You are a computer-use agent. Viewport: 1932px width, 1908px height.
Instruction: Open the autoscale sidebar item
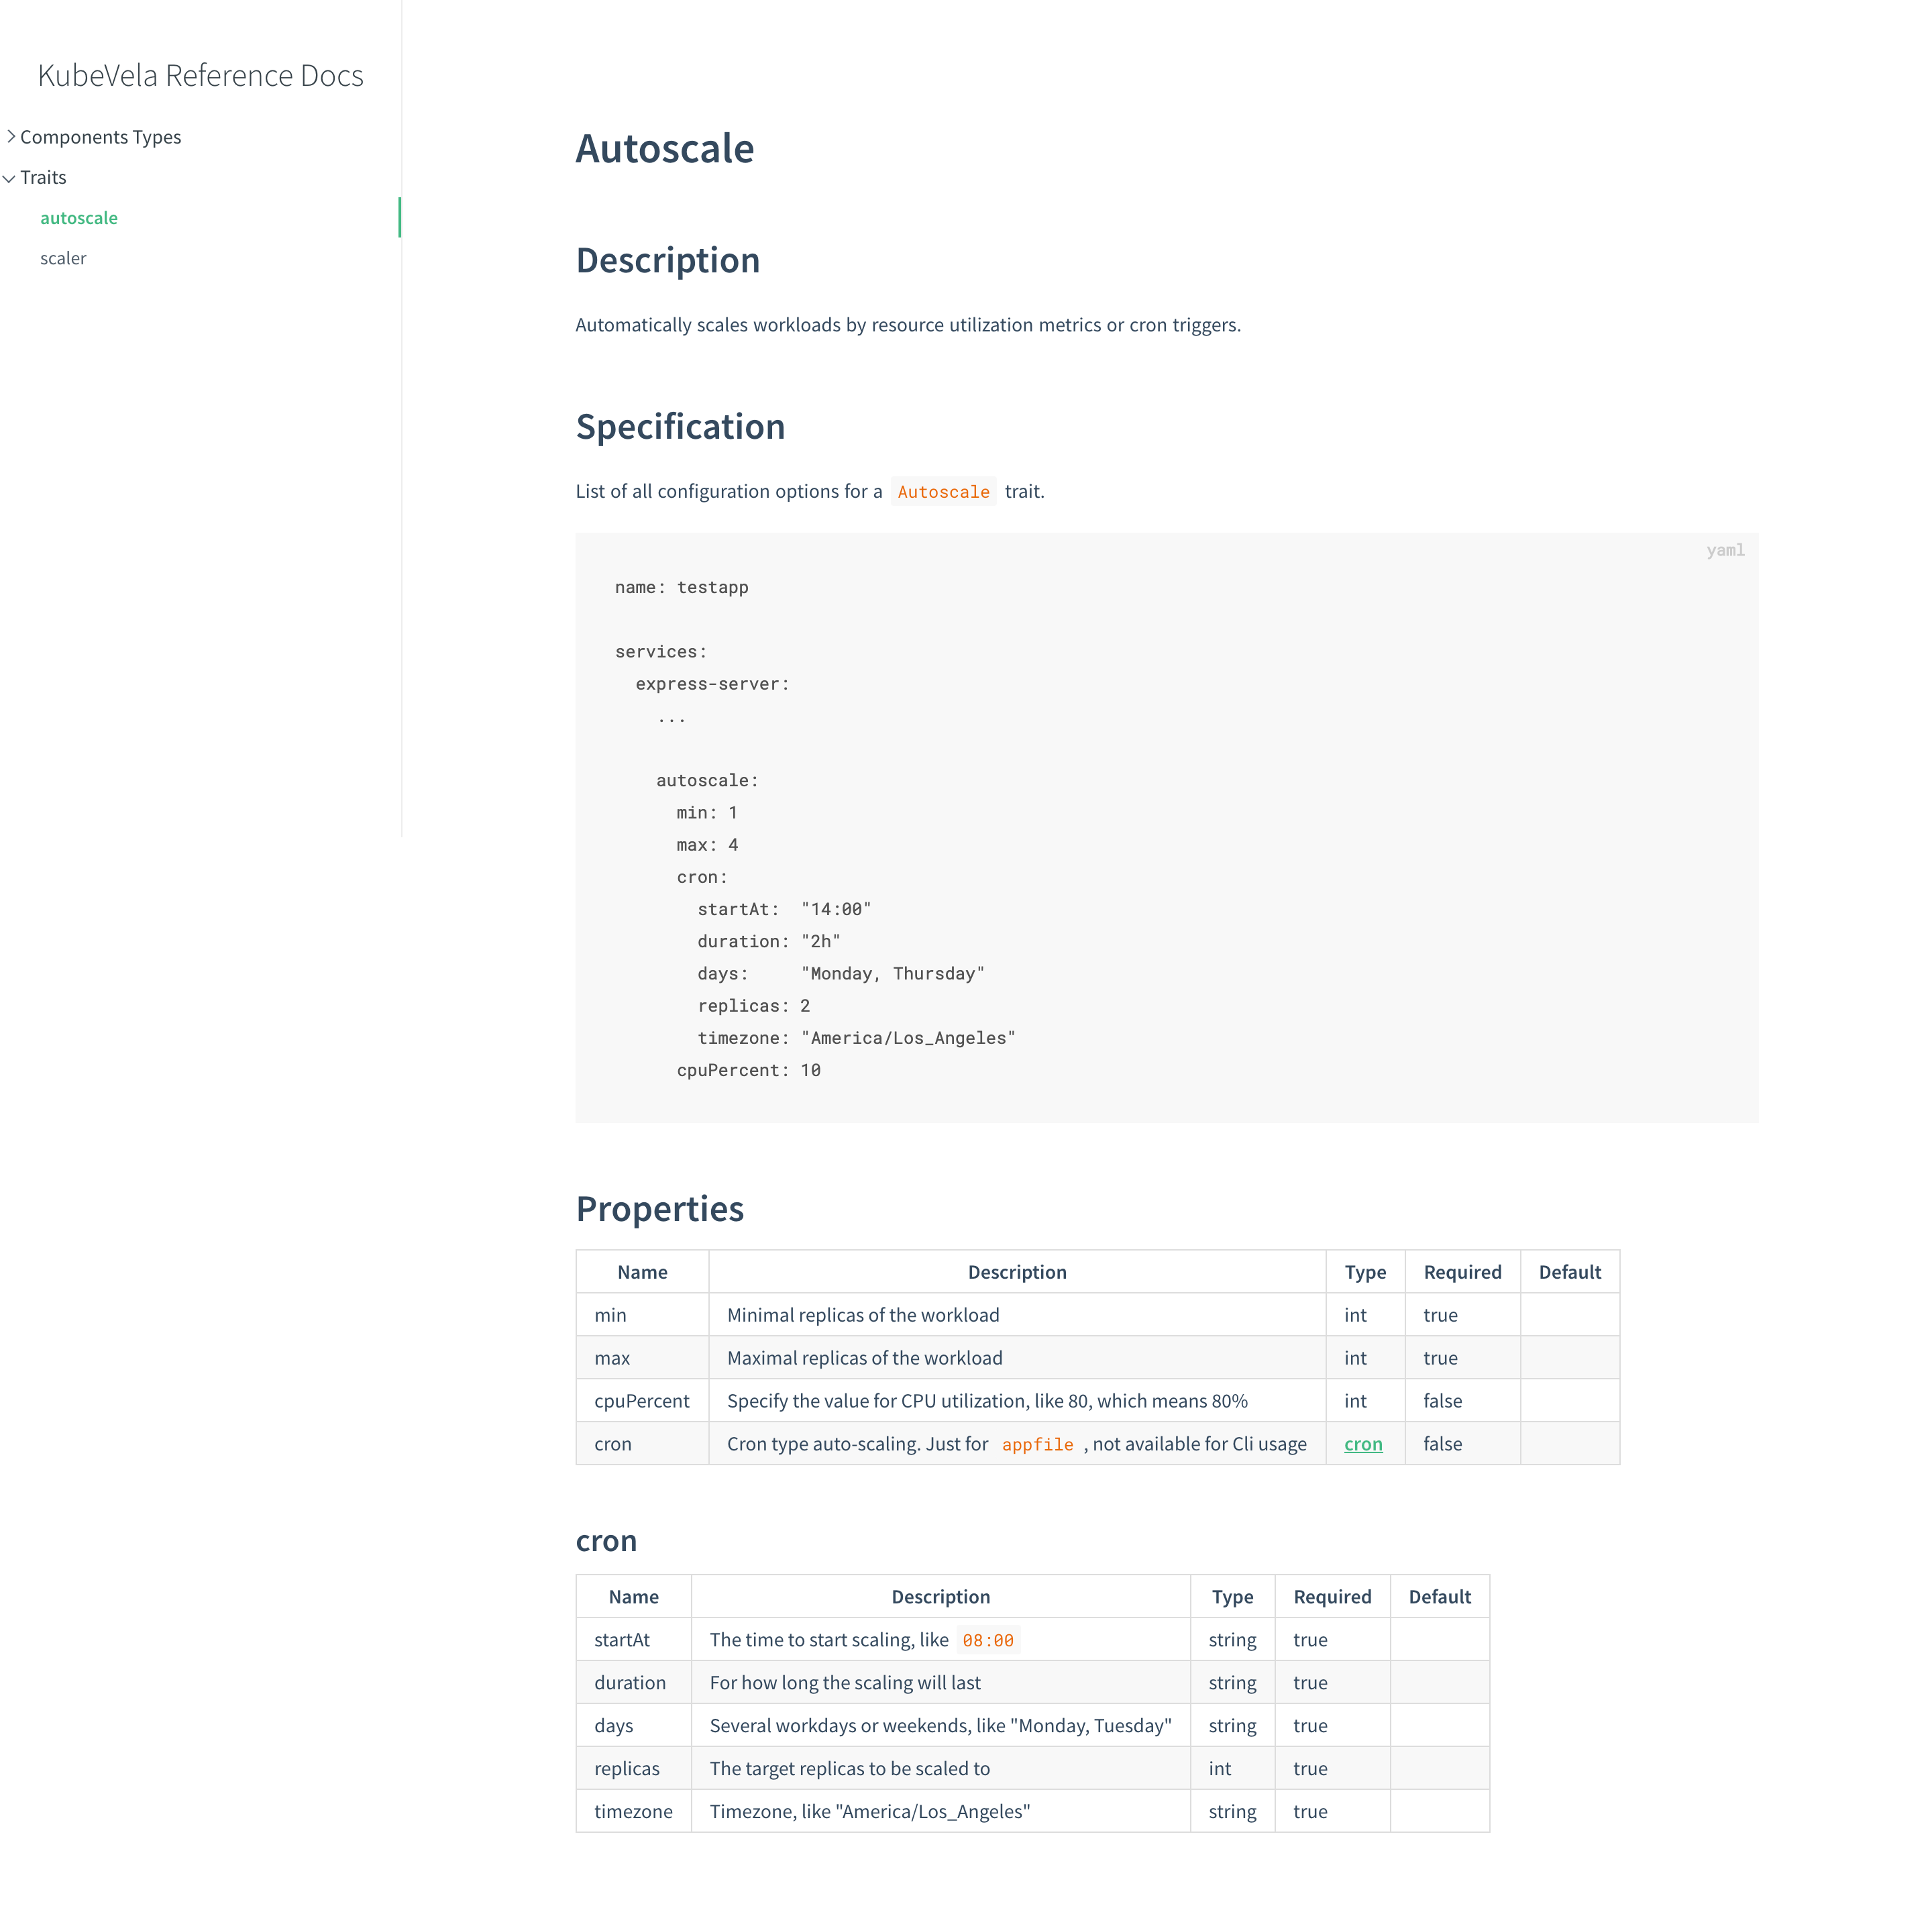pyautogui.click(x=78, y=218)
